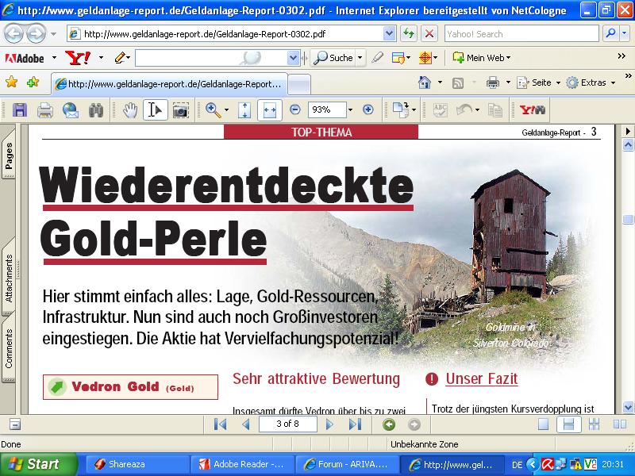Click the browser Back button
Image resolution: width=635 pixels, height=476 pixels.
point(13,34)
